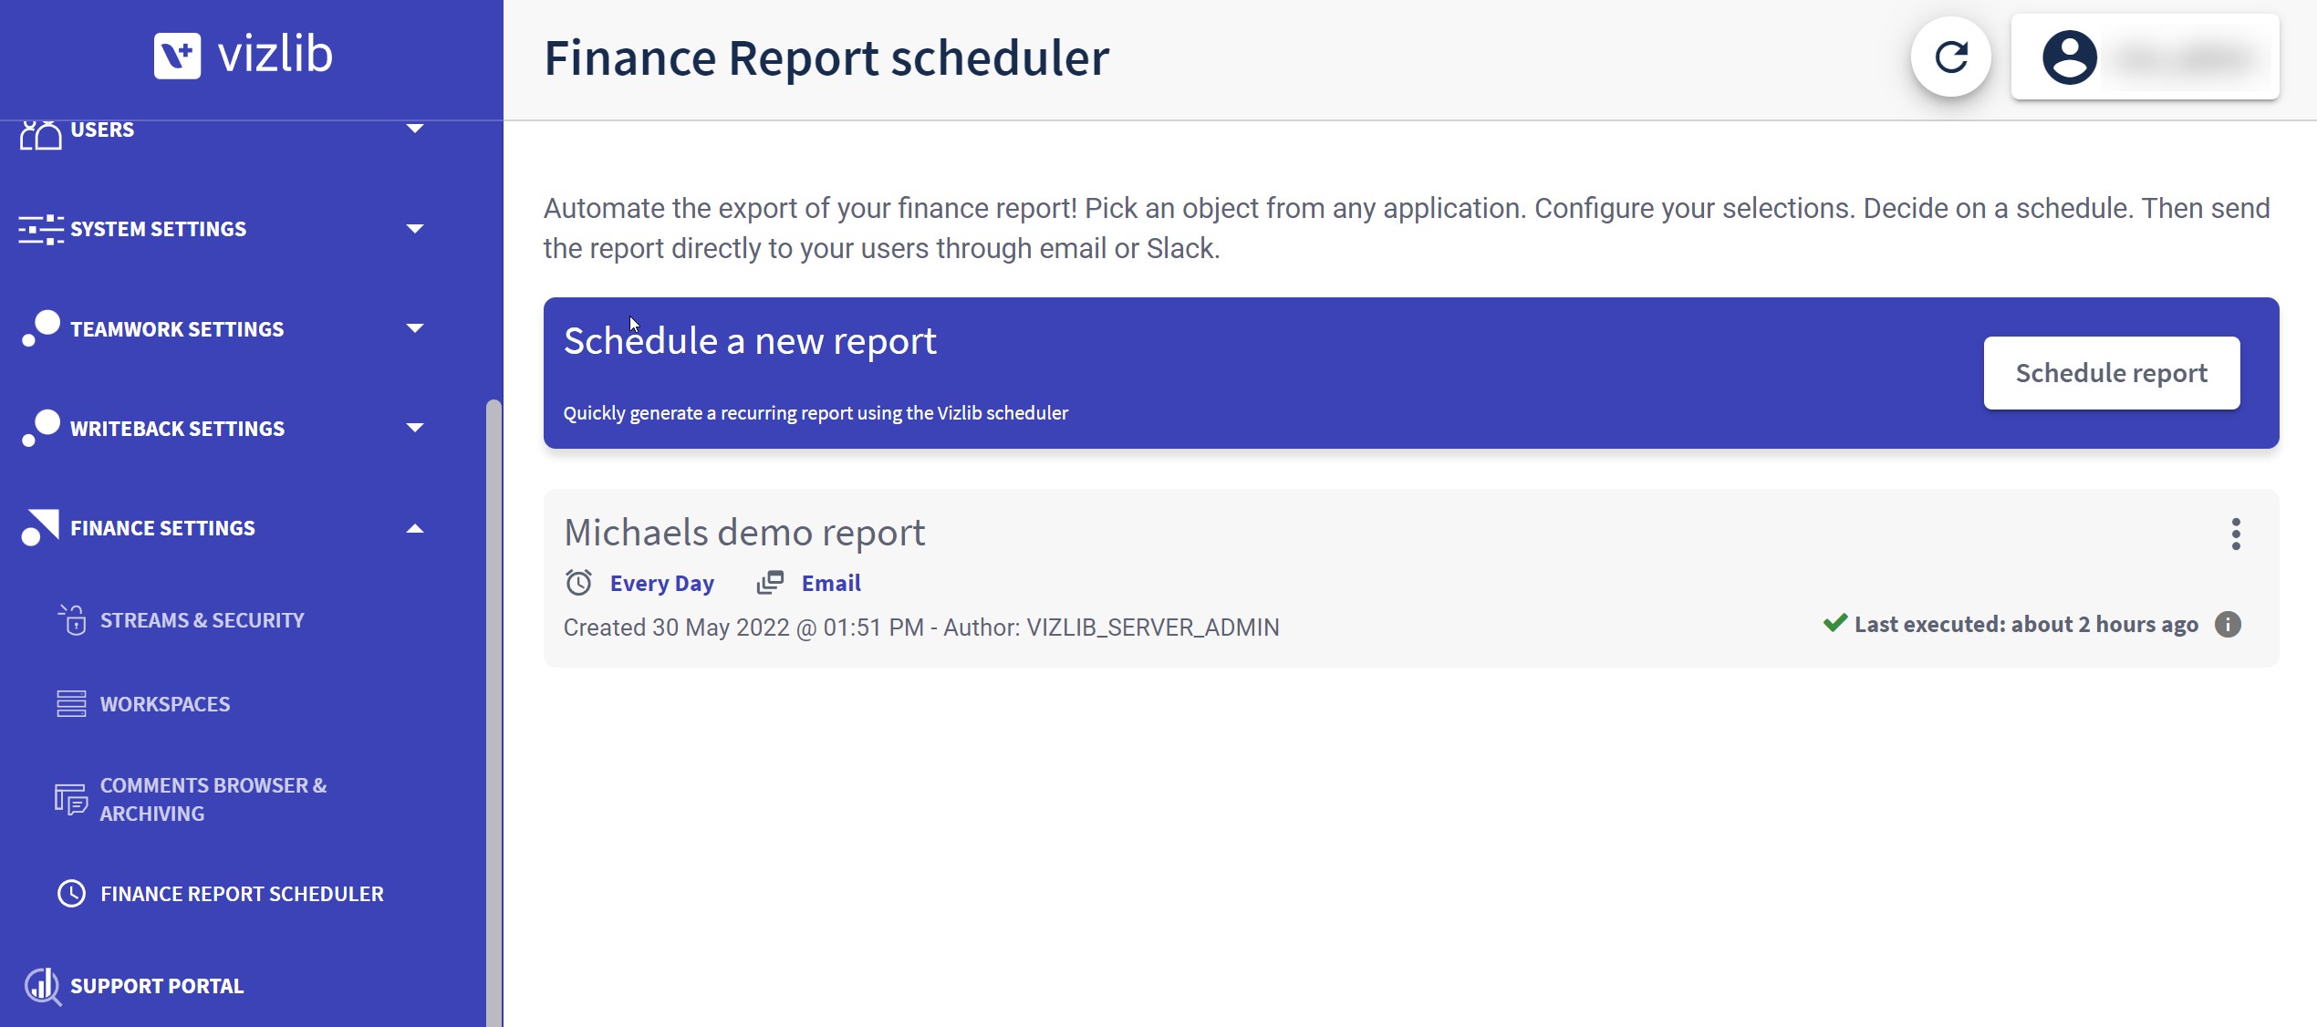Click the Every Day schedule link
The image size is (2317, 1027).
pyautogui.click(x=662, y=583)
